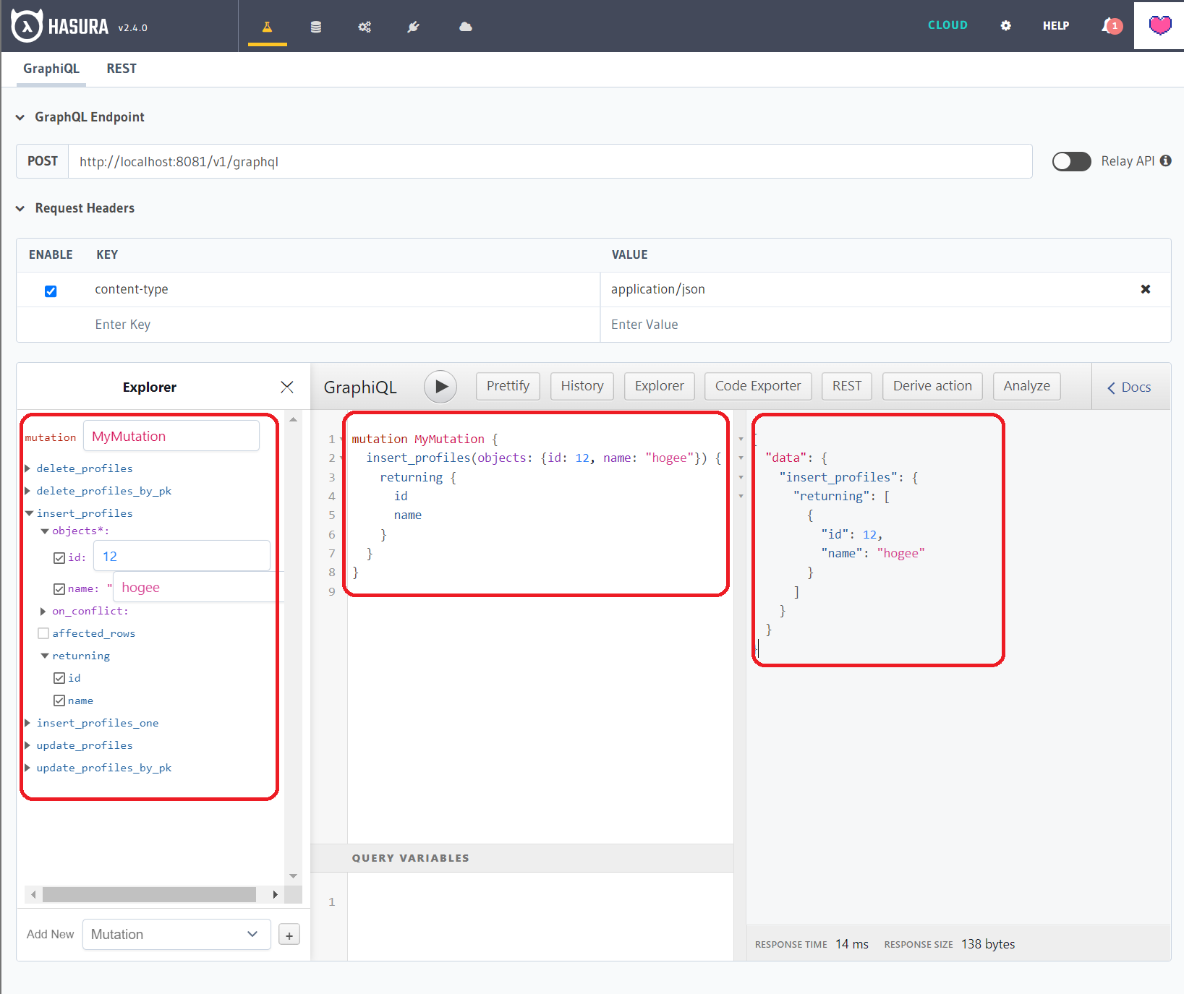Screen dimensions: 1184x994
Task: Open the query History
Action: click(582, 386)
